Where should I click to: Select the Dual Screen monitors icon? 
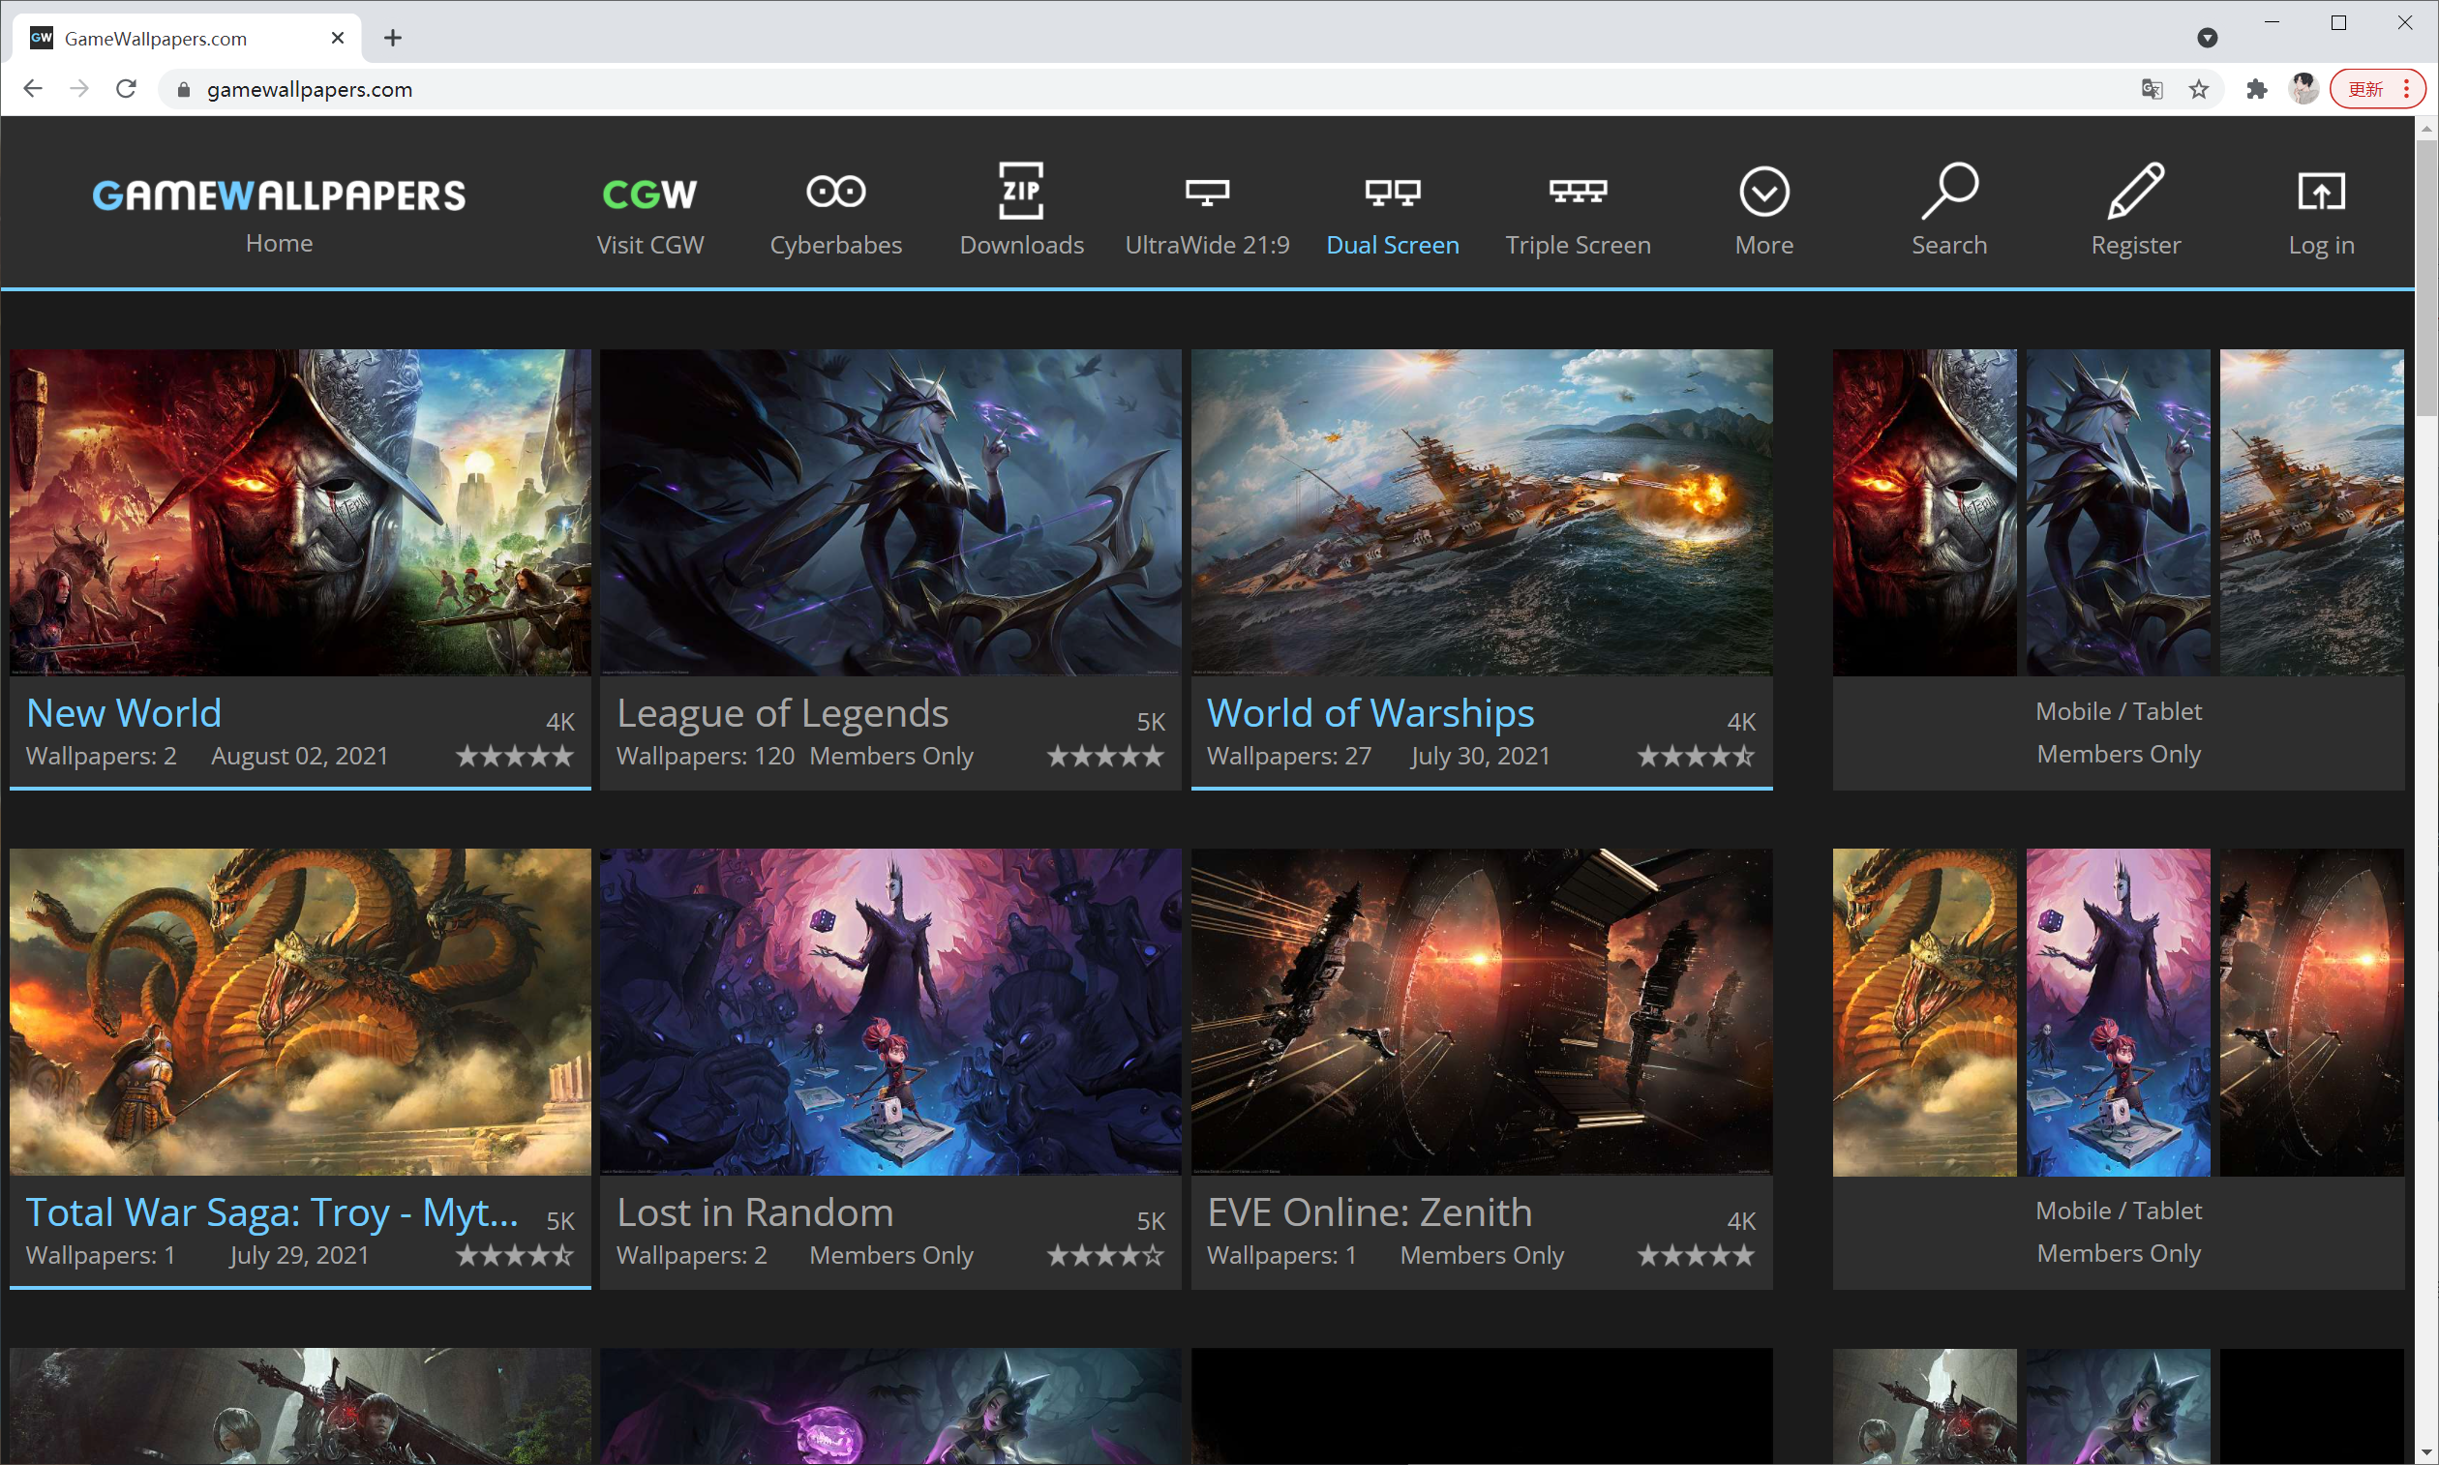click(x=1393, y=192)
